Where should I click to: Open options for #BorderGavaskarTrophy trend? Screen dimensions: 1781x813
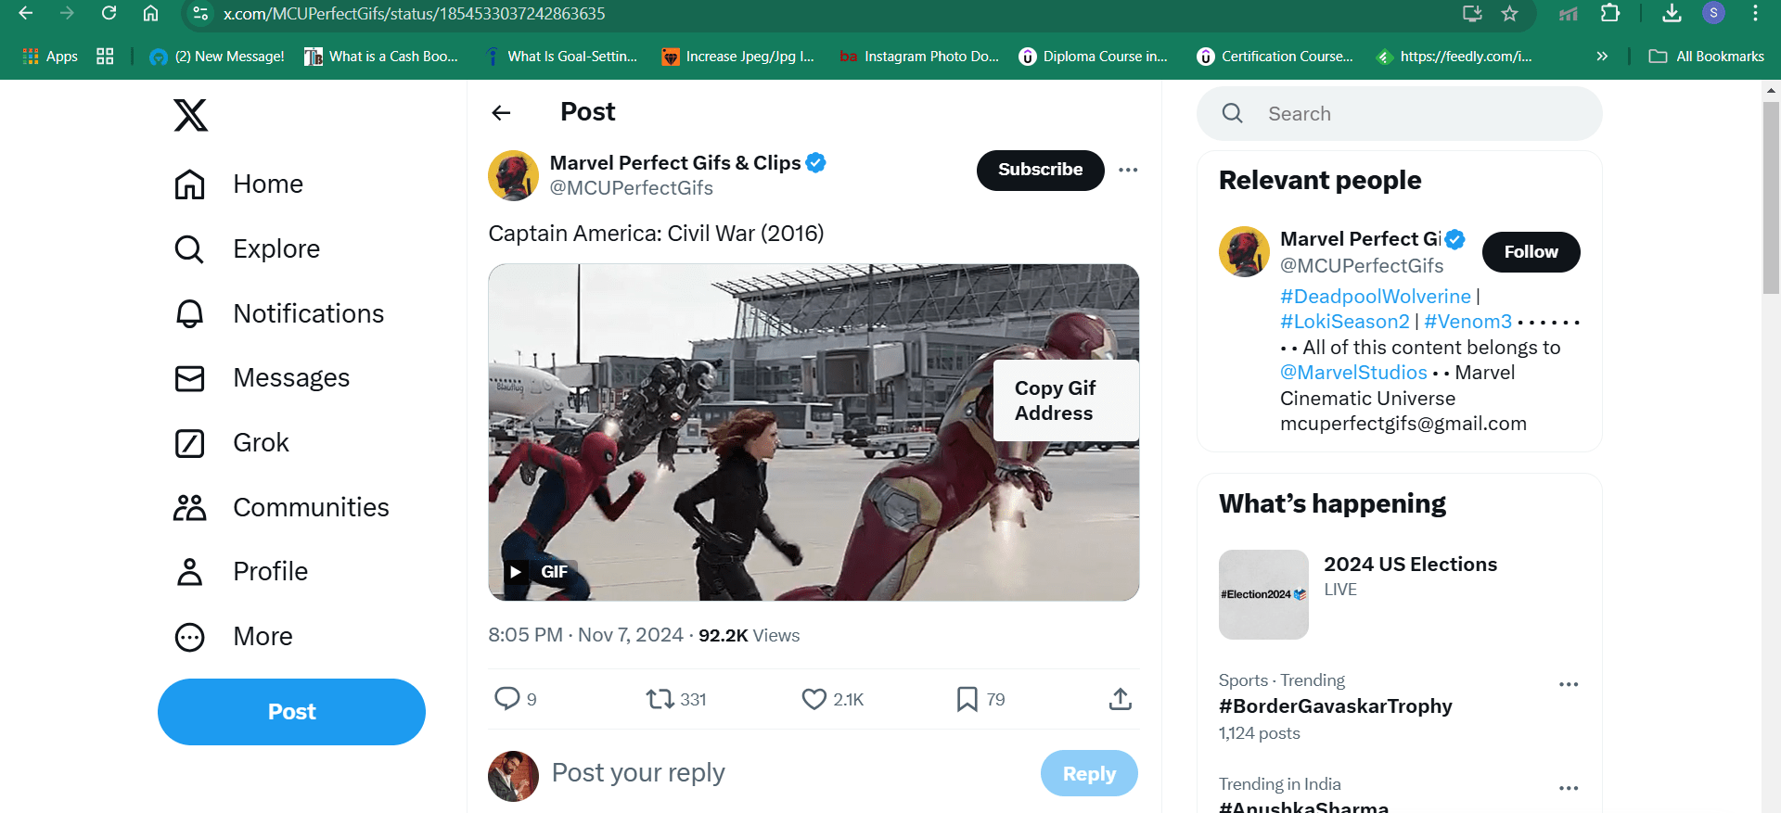point(1569,684)
